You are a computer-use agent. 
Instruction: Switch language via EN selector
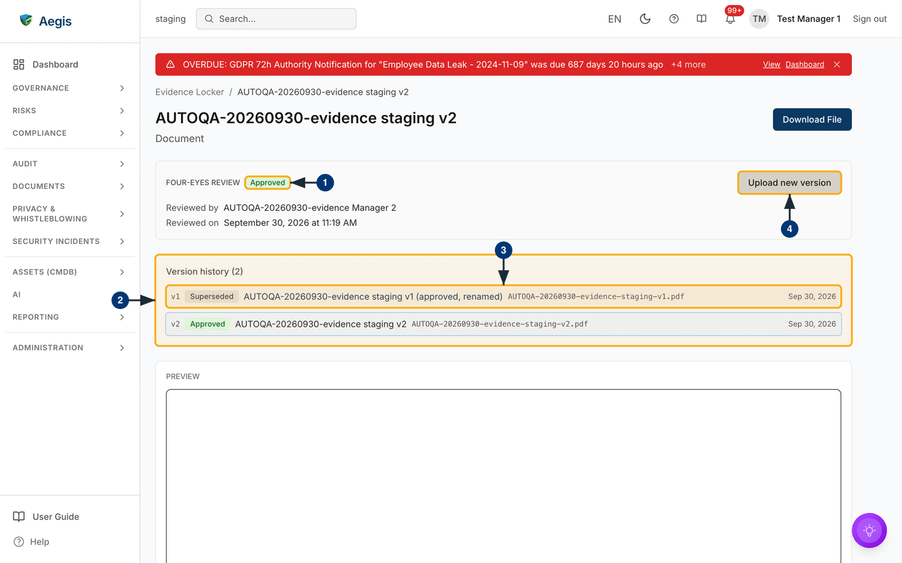(x=614, y=19)
